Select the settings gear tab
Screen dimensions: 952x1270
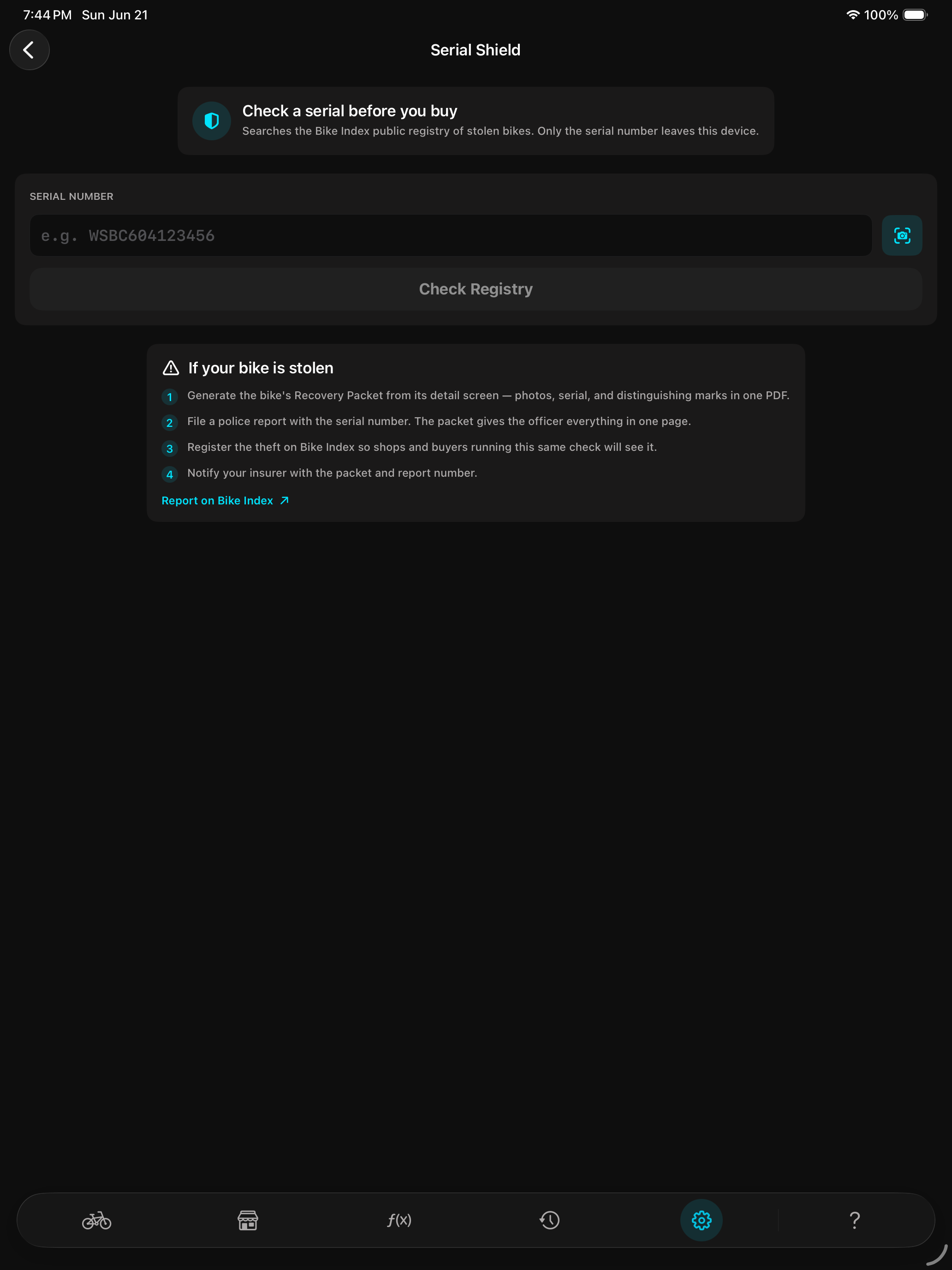701,1220
